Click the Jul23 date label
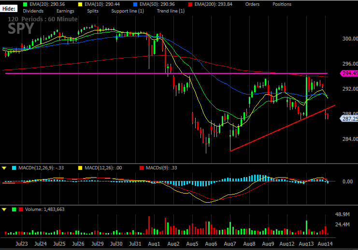The height and width of the screenshot is (250, 358). click(22, 244)
